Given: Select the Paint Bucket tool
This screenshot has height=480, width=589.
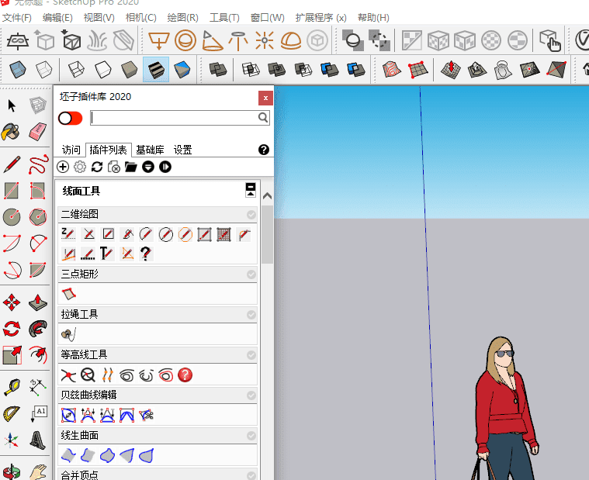Looking at the screenshot, I should (12, 132).
